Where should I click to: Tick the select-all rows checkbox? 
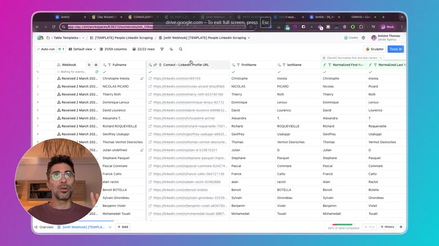38,65
